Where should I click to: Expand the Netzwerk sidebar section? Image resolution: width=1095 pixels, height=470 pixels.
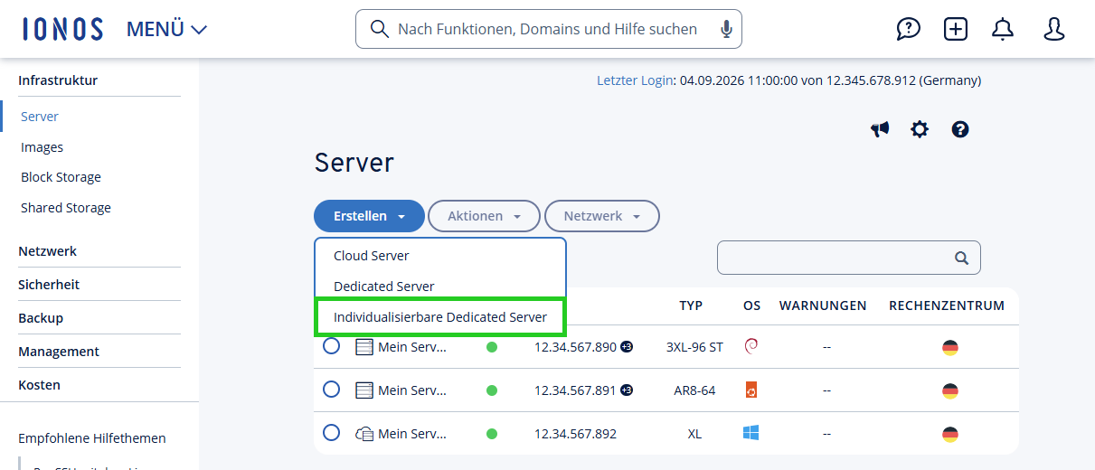[47, 251]
